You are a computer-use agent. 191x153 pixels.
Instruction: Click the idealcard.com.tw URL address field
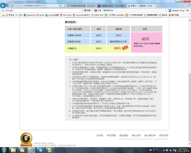[35, 6]
